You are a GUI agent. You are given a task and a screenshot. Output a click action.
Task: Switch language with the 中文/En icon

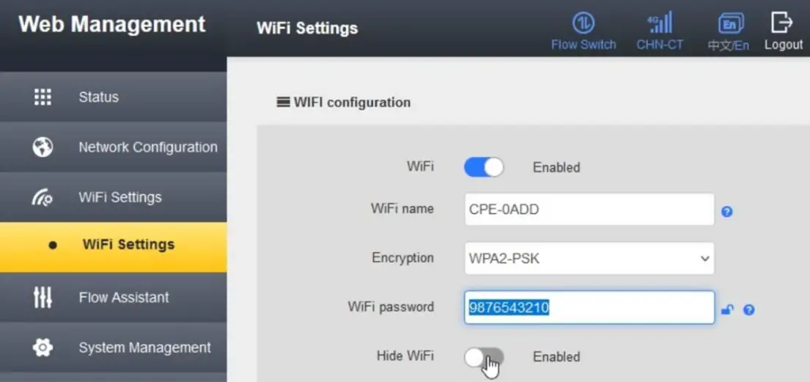tap(728, 23)
